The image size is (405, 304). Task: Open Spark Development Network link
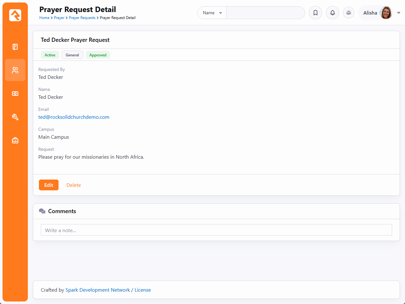[x=97, y=290]
